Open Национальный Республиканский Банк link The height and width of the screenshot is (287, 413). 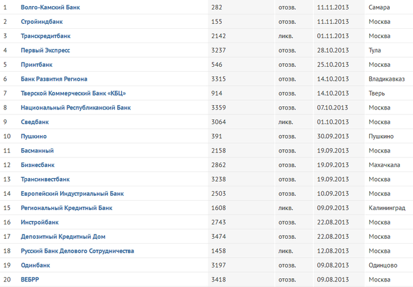[76, 108]
